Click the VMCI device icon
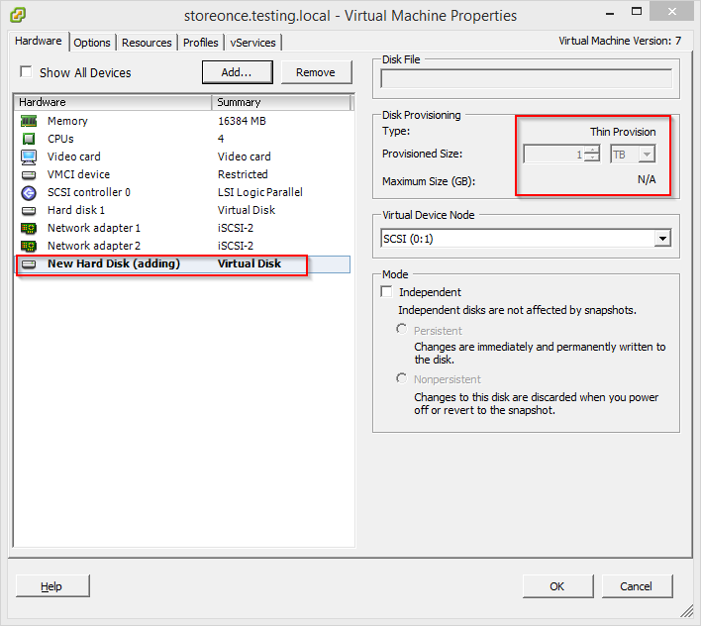The height and width of the screenshot is (626, 701). tap(29, 174)
